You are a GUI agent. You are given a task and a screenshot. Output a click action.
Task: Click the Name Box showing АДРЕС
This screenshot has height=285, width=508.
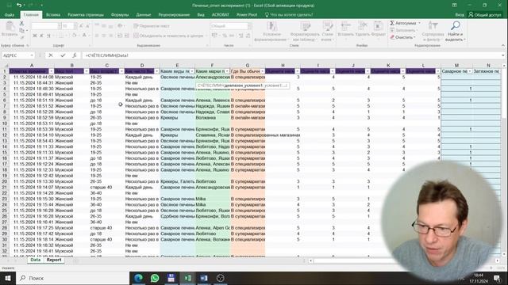(17, 55)
